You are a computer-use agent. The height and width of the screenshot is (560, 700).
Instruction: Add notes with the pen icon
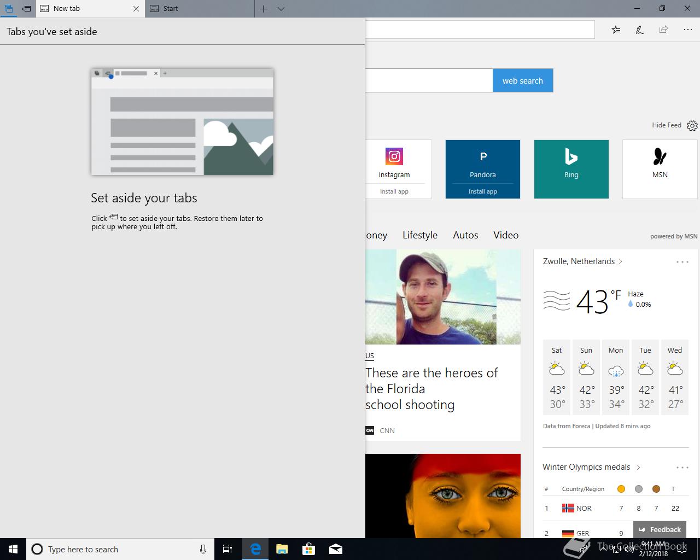click(639, 30)
